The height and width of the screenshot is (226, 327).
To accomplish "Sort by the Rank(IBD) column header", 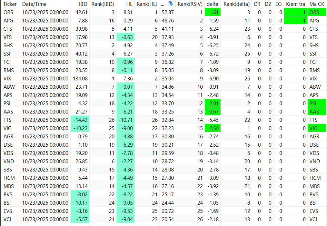I will tap(103, 4).
